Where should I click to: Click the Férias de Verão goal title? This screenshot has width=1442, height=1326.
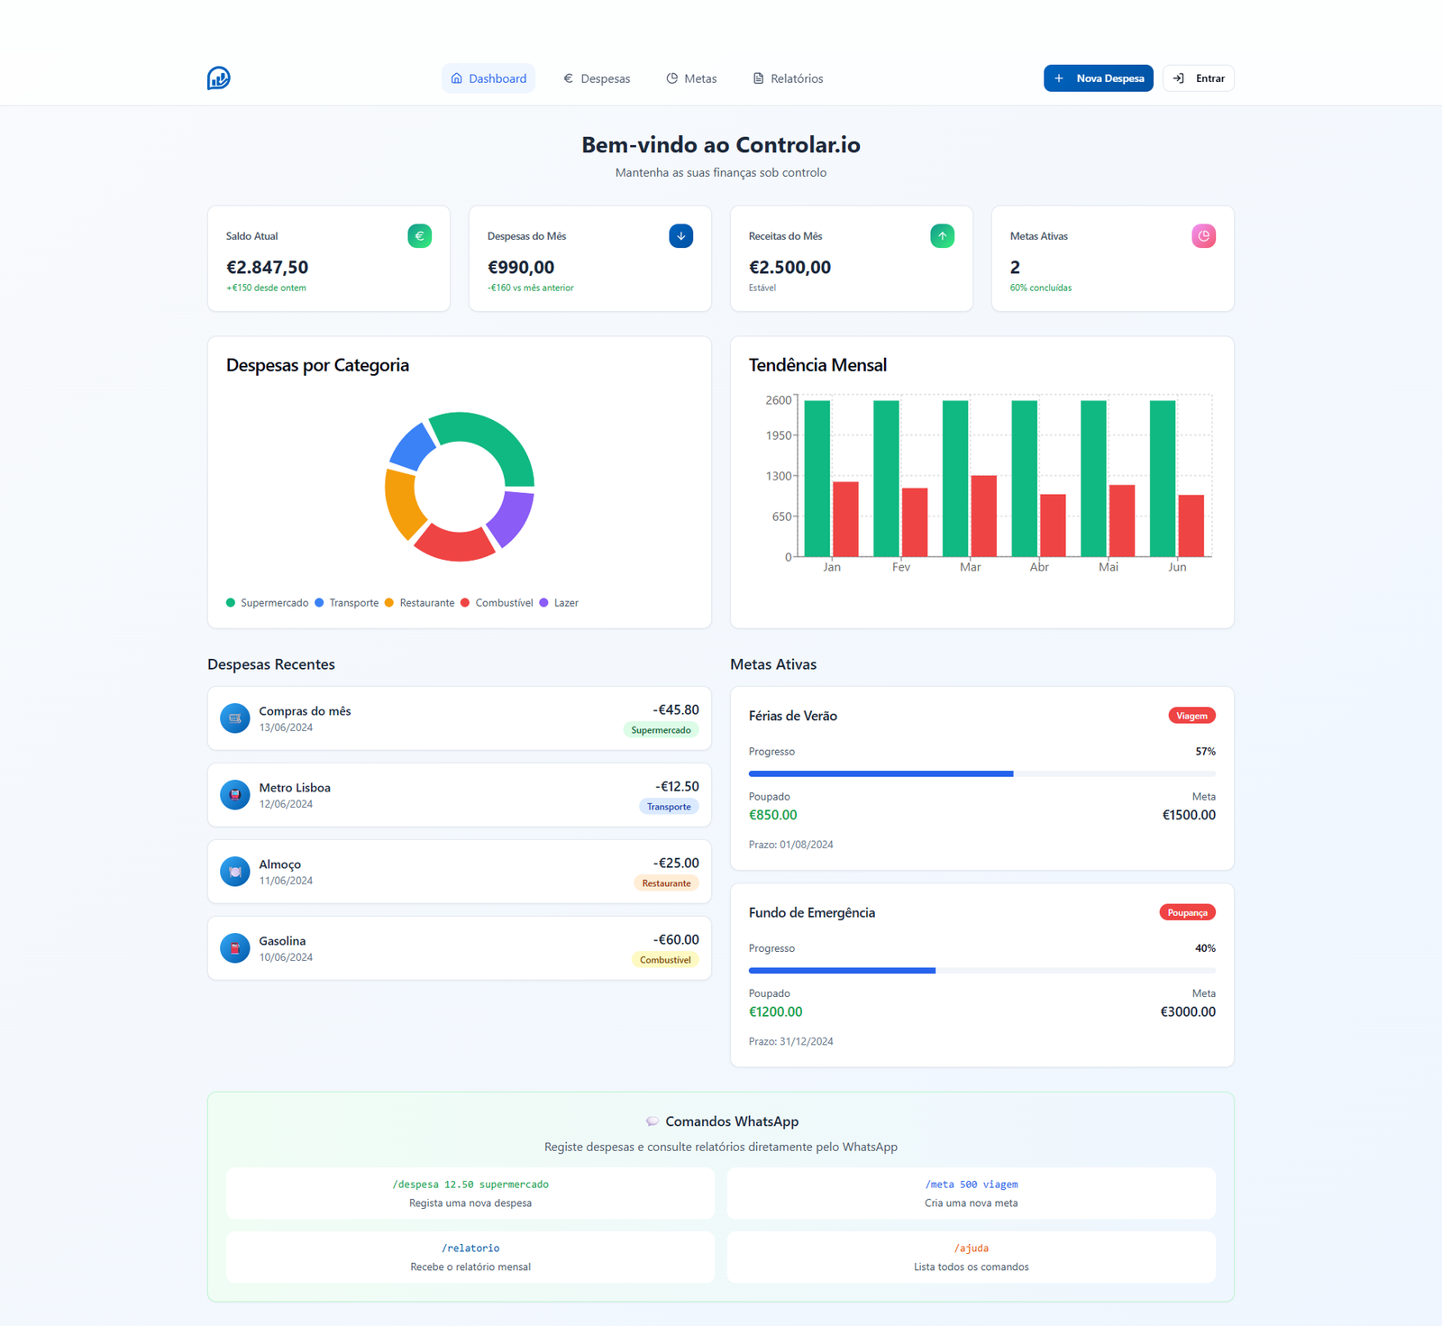pos(793,716)
